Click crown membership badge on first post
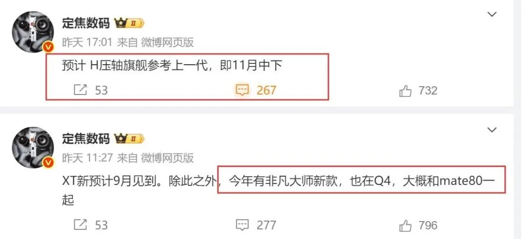Image resolution: width=527 pixels, height=239 pixels. pos(129,23)
